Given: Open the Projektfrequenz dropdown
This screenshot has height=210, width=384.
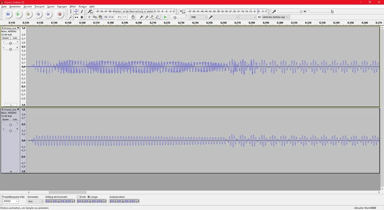Looking at the screenshot, I should tap(10, 201).
